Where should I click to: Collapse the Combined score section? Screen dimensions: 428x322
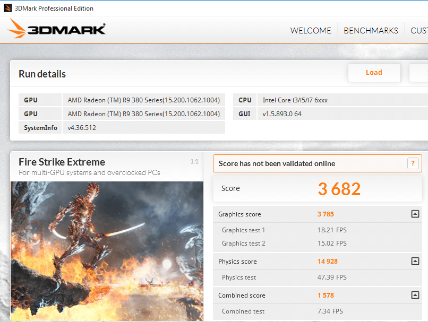[415, 295]
